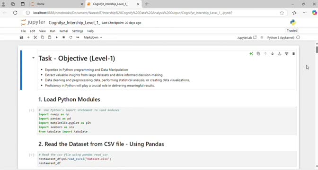The width and height of the screenshot is (318, 170).
Task: Open notebook in JupyterLab link
Action: (247, 38)
